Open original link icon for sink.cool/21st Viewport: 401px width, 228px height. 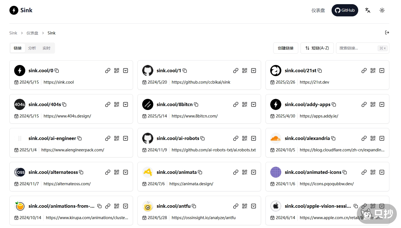click(x=364, y=71)
